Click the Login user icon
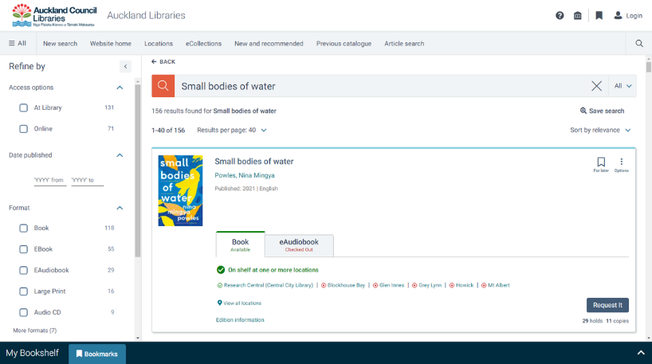This screenshot has height=364, width=652. pos(618,15)
